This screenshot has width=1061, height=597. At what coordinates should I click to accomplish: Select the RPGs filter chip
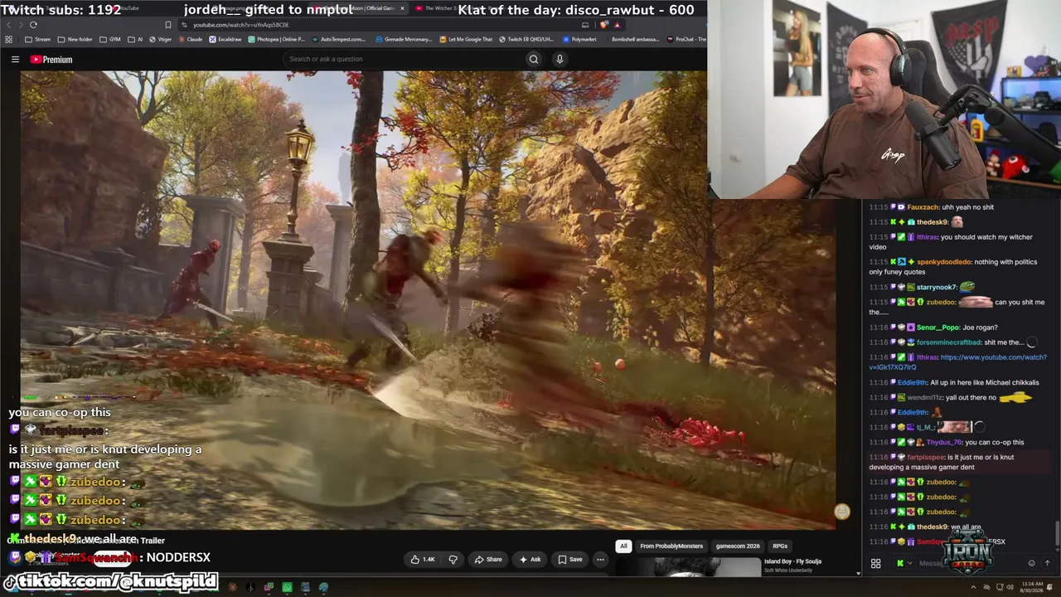[780, 546]
